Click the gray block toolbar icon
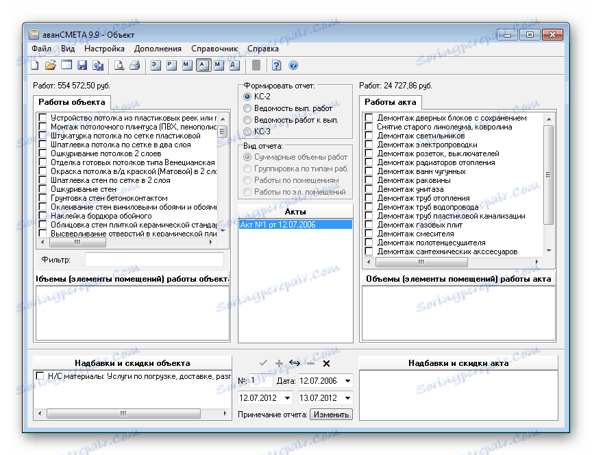The width and height of the screenshot is (592, 455). click(x=256, y=65)
